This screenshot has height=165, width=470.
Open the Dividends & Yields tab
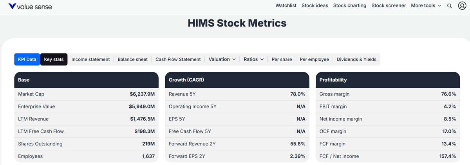pos(356,59)
